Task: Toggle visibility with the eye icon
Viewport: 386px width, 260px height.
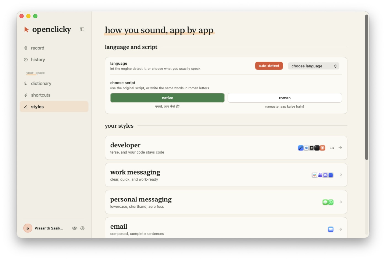Action: pos(74,228)
